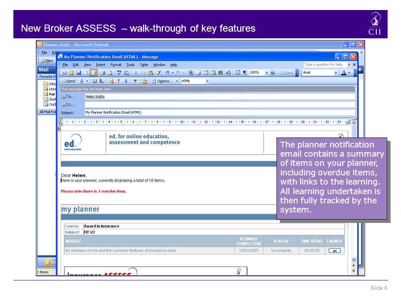Click the empty Cc input field
The image size is (401, 300).
[x=220, y=105]
